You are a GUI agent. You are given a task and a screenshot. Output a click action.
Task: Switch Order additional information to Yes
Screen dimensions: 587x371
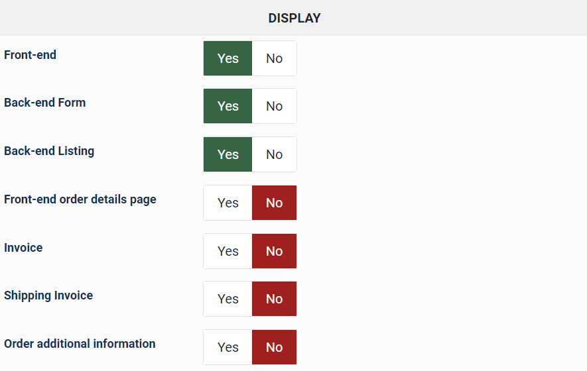pos(228,347)
